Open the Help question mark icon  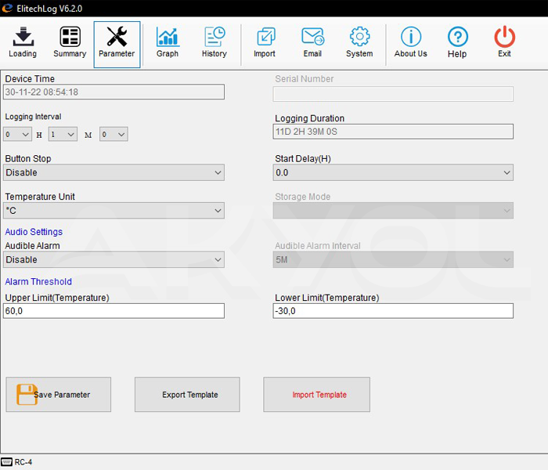coord(457,37)
